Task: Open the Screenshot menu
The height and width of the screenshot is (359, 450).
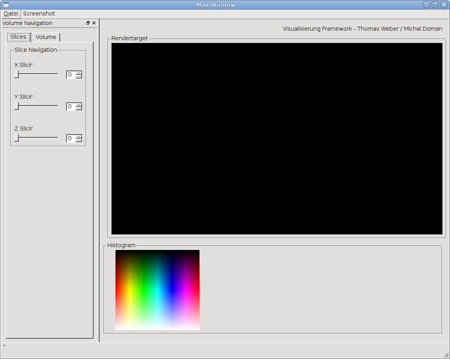Action: tap(39, 14)
